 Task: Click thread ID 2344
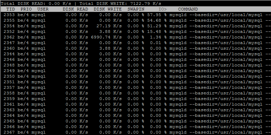pyautogui.click(x=9, y=54)
